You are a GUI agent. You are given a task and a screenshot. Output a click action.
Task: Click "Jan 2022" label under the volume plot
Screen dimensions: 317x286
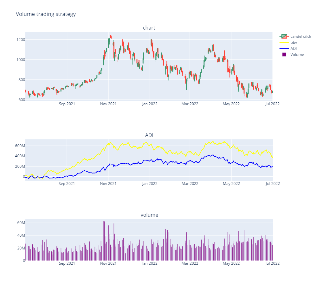[x=149, y=263]
